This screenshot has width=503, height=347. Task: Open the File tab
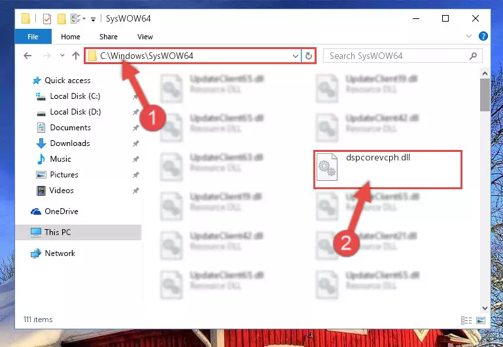[x=33, y=37]
